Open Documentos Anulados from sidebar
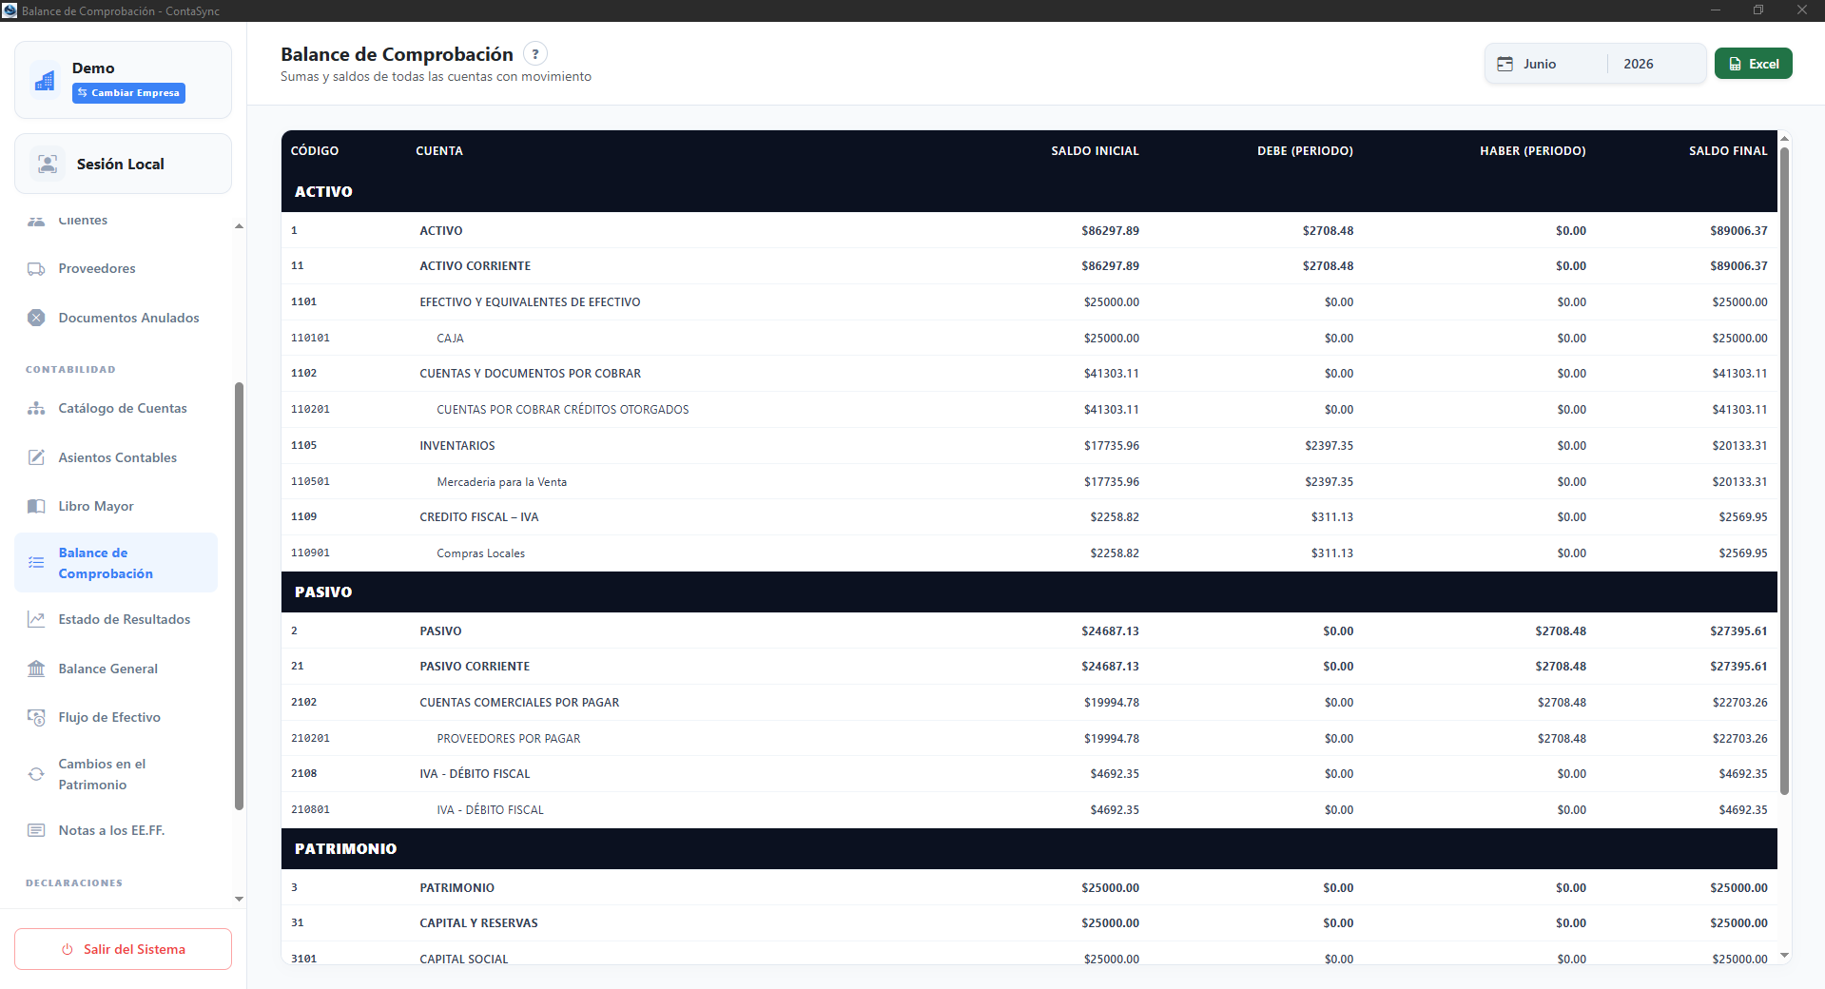The image size is (1825, 989). [116, 318]
